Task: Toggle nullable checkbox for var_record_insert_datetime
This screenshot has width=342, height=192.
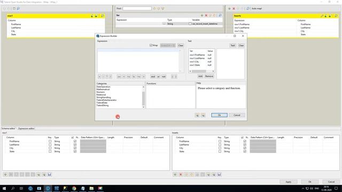Action: pyautogui.click(x=190, y=23)
